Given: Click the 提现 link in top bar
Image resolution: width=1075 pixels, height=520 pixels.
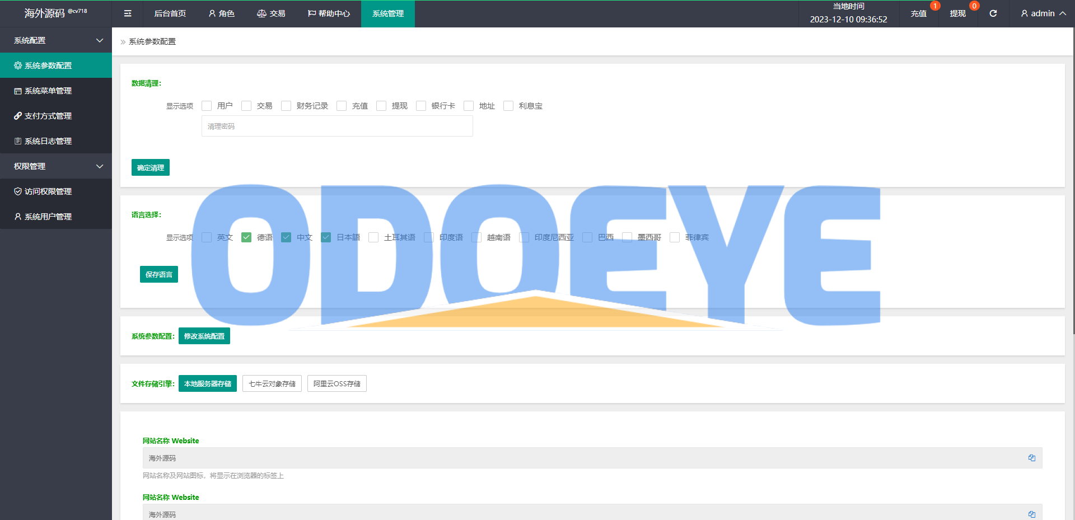Looking at the screenshot, I should (957, 13).
